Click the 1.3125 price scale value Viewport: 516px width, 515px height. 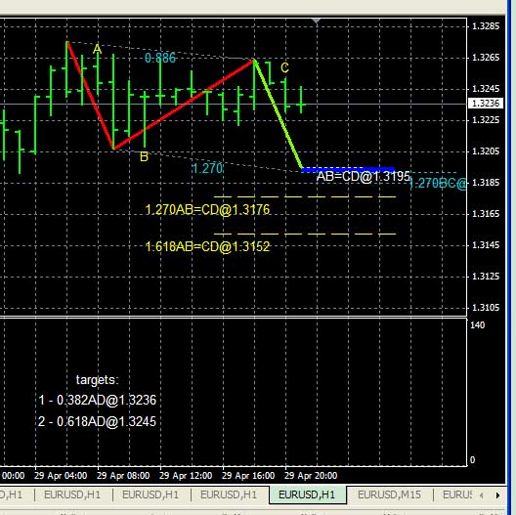(486, 277)
